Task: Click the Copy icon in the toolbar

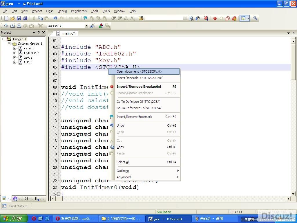Action: (x=40, y=18)
